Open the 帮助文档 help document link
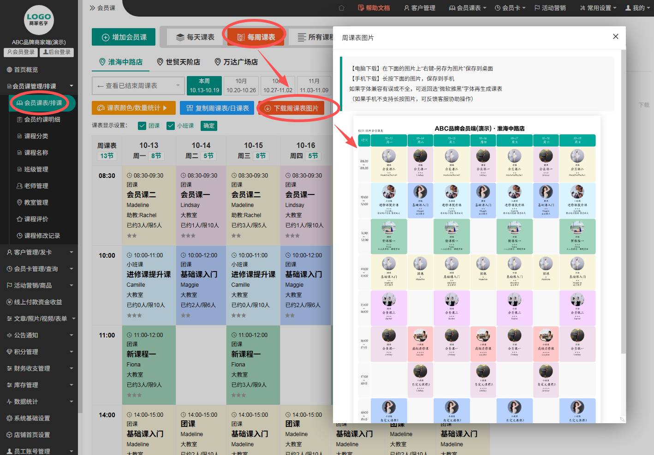This screenshot has height=455, width=654. tap(374, 8)
